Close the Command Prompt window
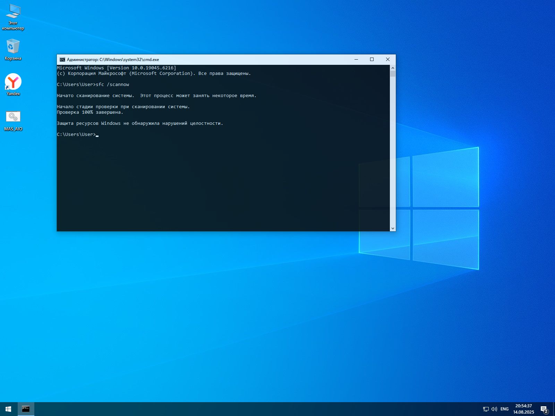This screenshot has height=416, width=555. coord(388,60)
